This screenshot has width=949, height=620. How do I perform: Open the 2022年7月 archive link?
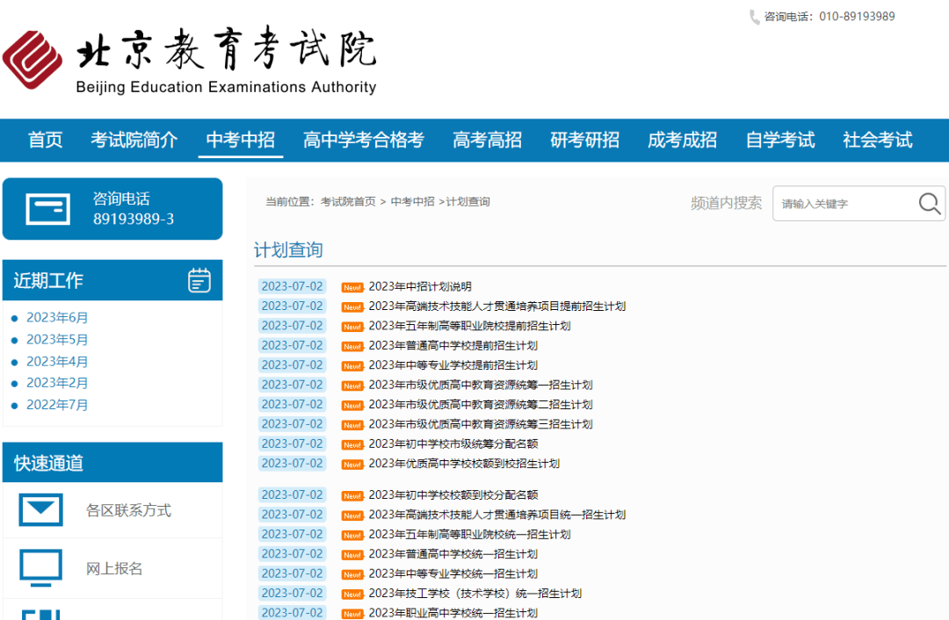(57, 405)
